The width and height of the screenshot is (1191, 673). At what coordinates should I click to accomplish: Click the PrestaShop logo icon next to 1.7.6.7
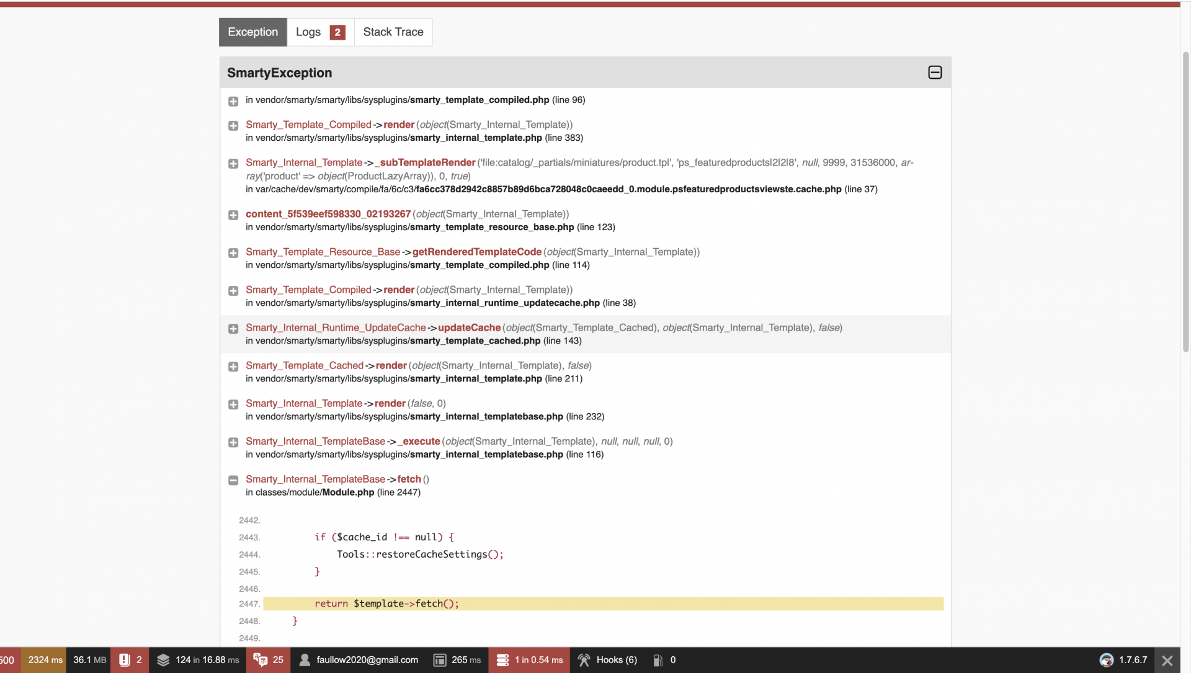pyautogui.click(x=1106, y=660)
